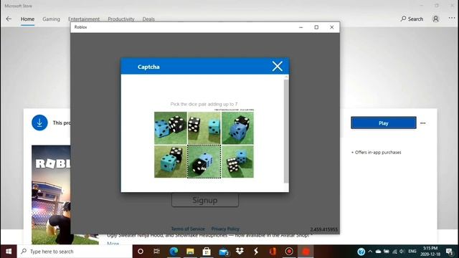Image resolution: width=459 pixels, height=258 pixels.
Task: Switch to the Home tab in Microsoft Store
Action: tap(27, 19)
